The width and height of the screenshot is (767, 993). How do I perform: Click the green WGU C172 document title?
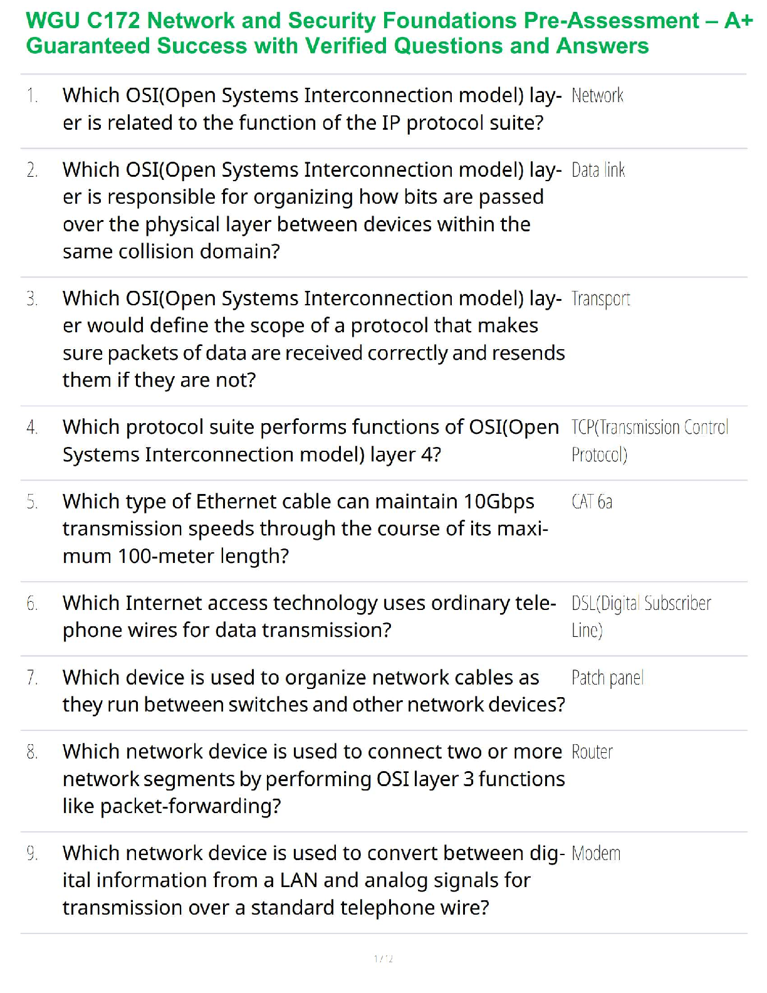[389, 33]
